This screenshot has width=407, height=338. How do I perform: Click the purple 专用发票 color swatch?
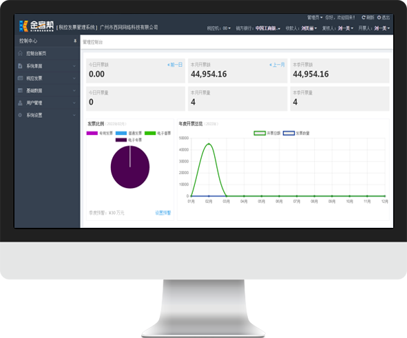92,133
